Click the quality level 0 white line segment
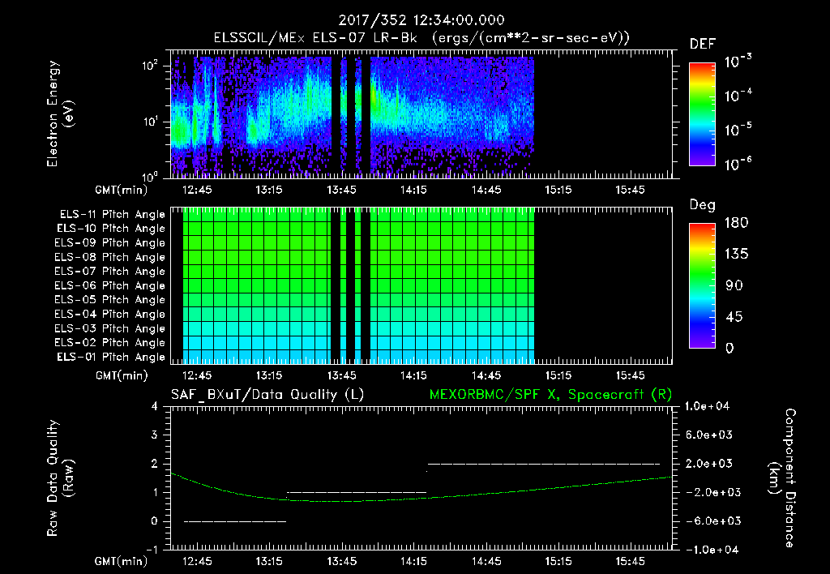This screenshot has height=574, width=830. (x=235, y=521)
